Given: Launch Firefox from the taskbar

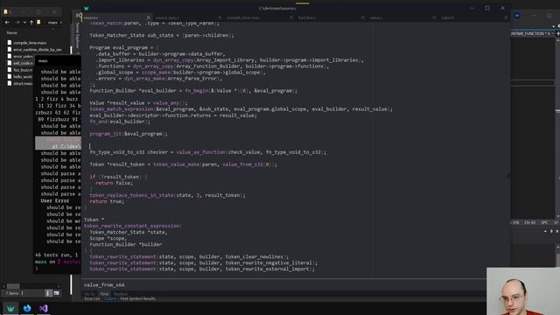Looking at the screenshot, I should [x=27, y=308].
